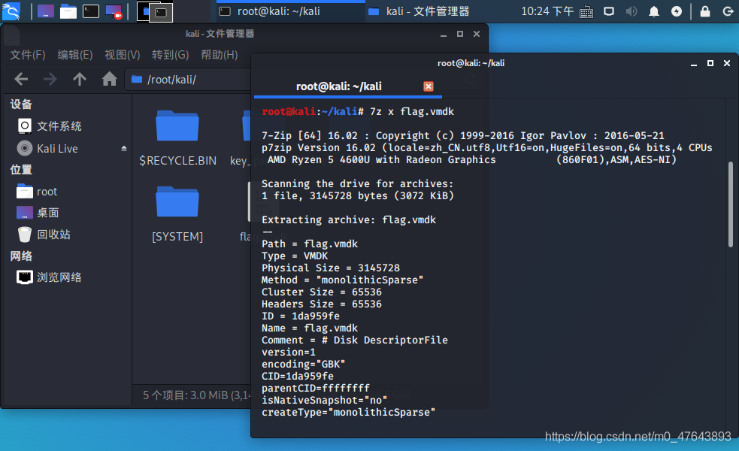This screenshot has width=739, height=451.
Task: Click the terminal vertical scrollbar
Action: pyautogui.click(x=731, y=204)
